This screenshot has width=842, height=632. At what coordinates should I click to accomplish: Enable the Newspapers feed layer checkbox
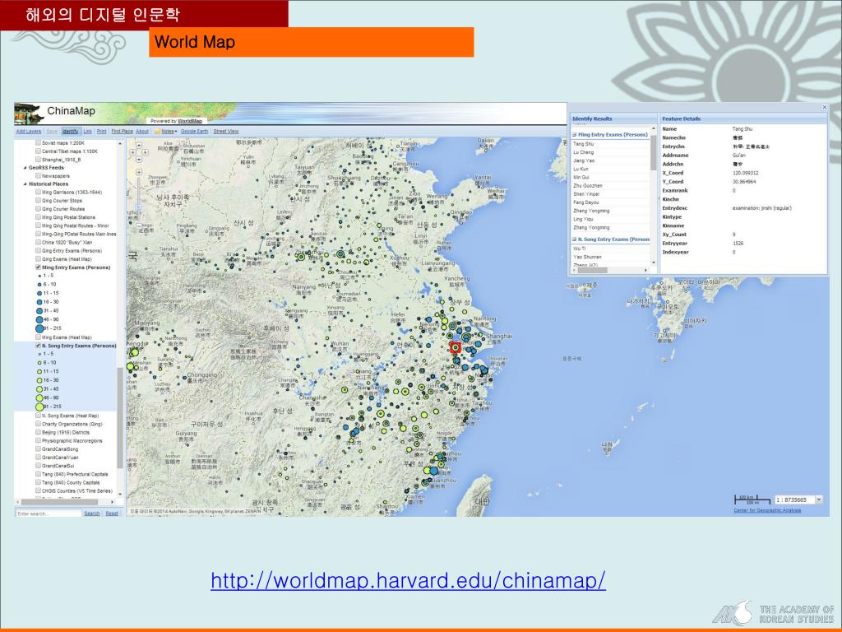[x=38, y=176]
